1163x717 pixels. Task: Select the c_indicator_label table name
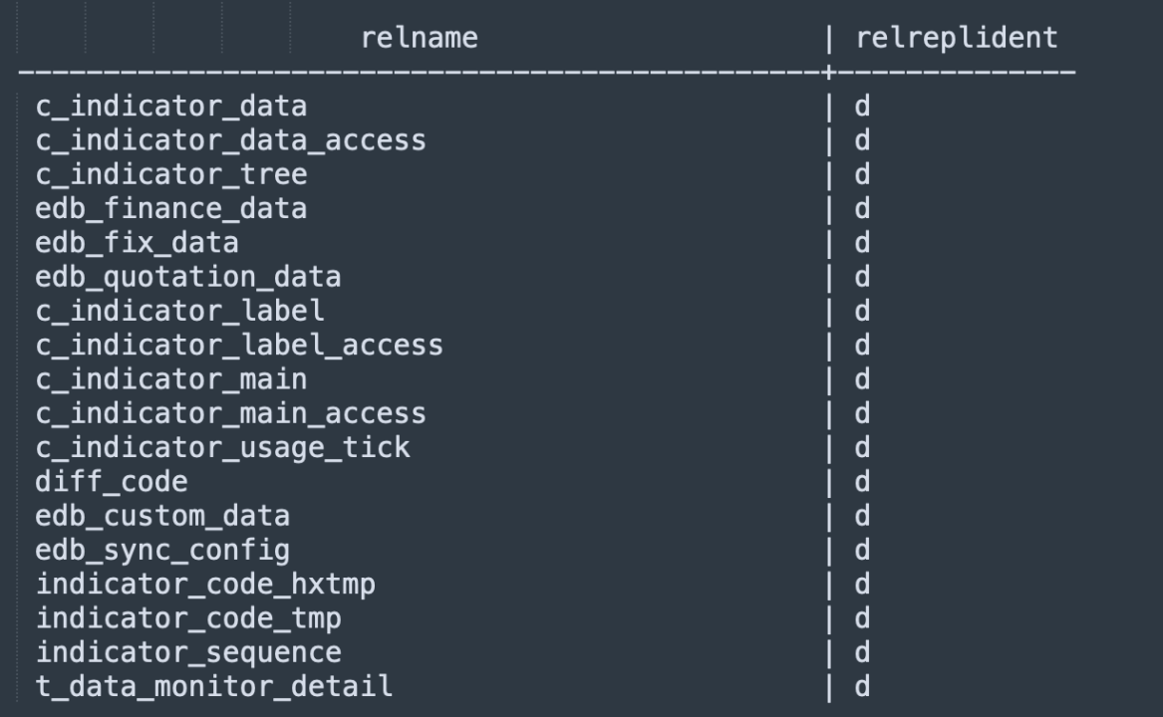coord(180,312)
